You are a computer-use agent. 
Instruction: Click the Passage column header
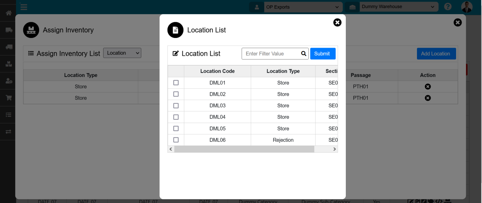(361, 75)
